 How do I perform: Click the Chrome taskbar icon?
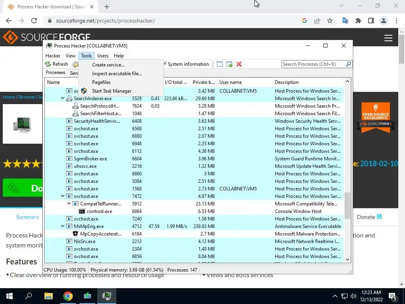(x=68, y=296)
